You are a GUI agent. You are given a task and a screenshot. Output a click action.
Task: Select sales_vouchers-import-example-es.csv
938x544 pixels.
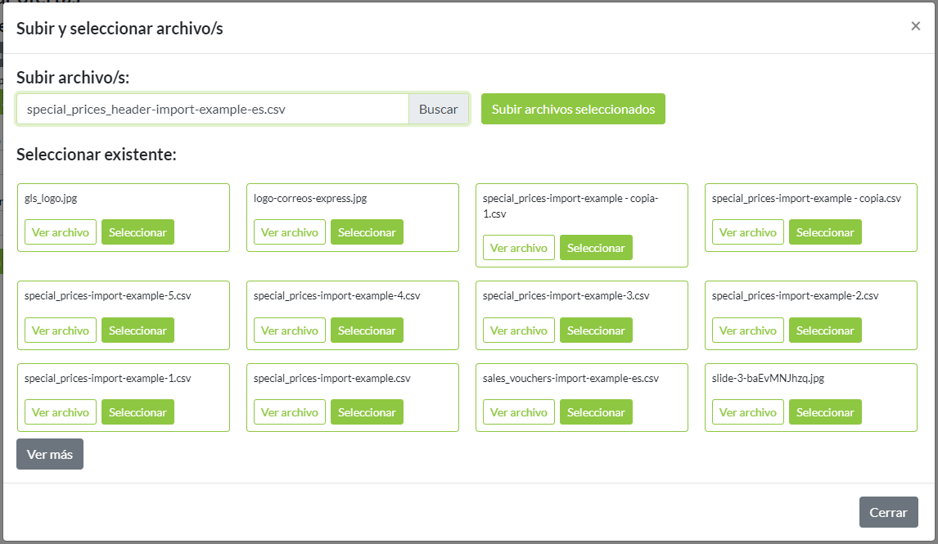tap(596, 412)
